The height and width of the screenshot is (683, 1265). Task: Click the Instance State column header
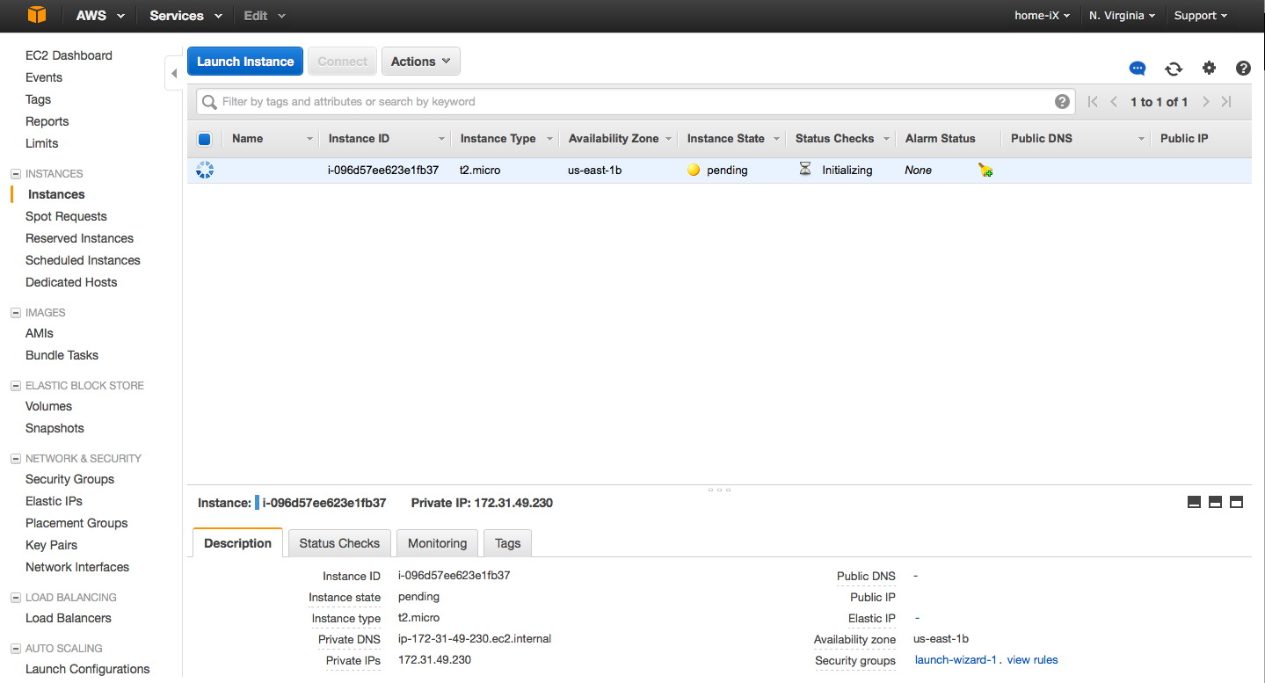(726, 139)
